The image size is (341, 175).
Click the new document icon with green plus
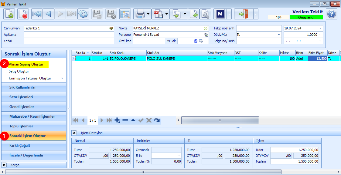tap(9, 14)
